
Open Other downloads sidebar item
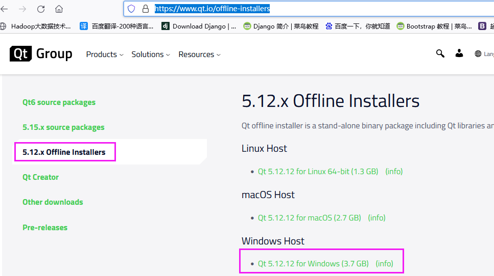point(53,202)
